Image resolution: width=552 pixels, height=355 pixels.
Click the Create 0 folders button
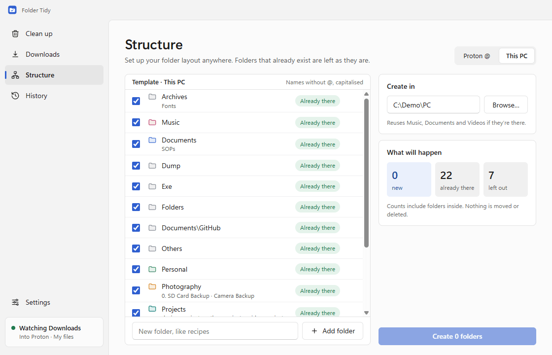tap(457, 336)
